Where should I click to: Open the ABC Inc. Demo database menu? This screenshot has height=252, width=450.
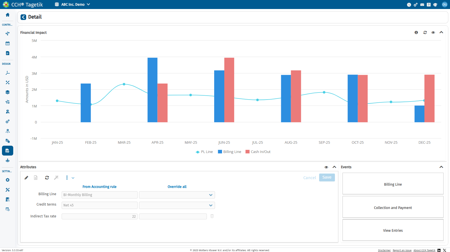[x=72, y=4]
